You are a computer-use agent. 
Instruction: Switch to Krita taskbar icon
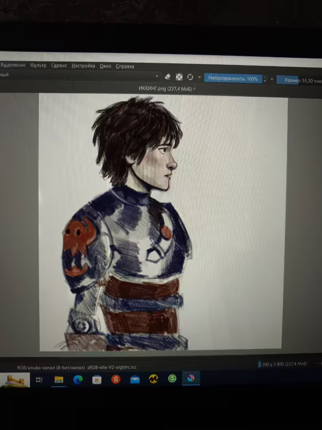(x=191, y=379)
